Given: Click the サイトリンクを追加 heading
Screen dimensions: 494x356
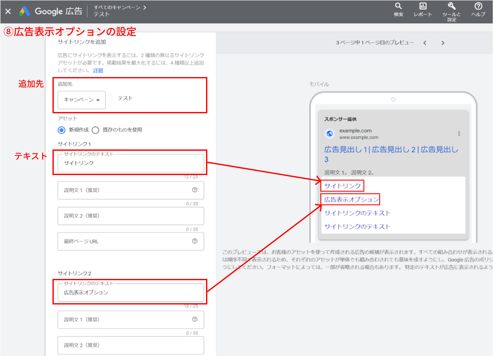Looking at the screenshot, I should pos(81,42).
